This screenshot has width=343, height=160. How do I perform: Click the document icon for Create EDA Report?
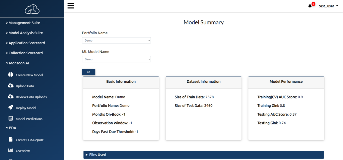pyautogui.click(x=10, y=140)
